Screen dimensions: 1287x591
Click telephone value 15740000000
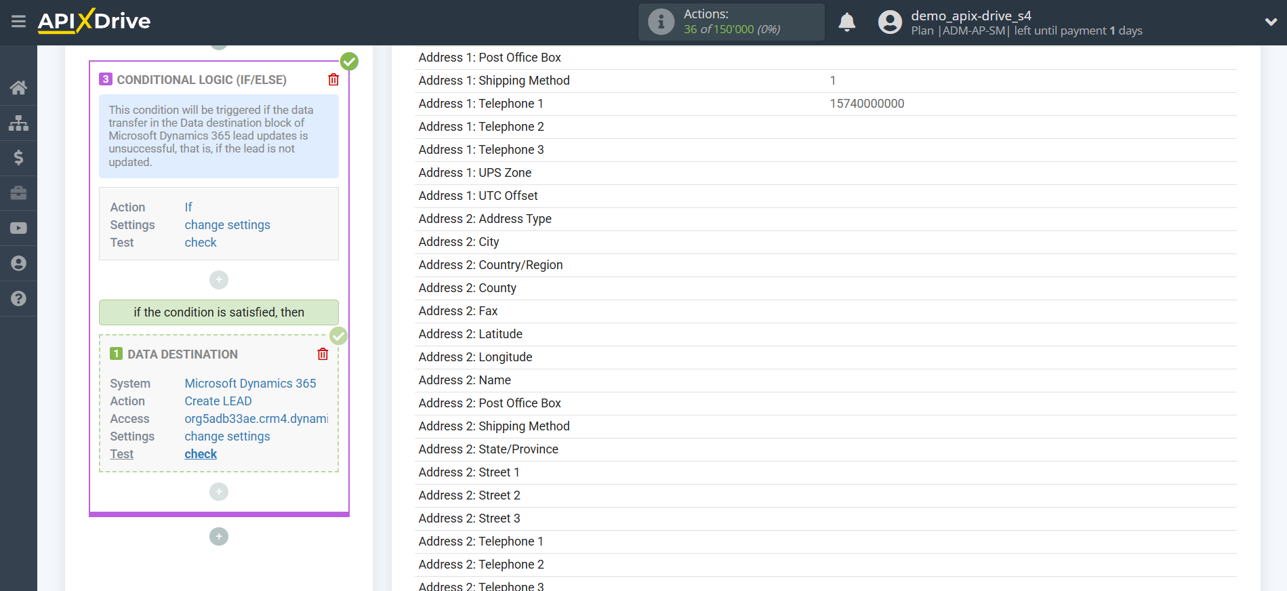[867, 104]
